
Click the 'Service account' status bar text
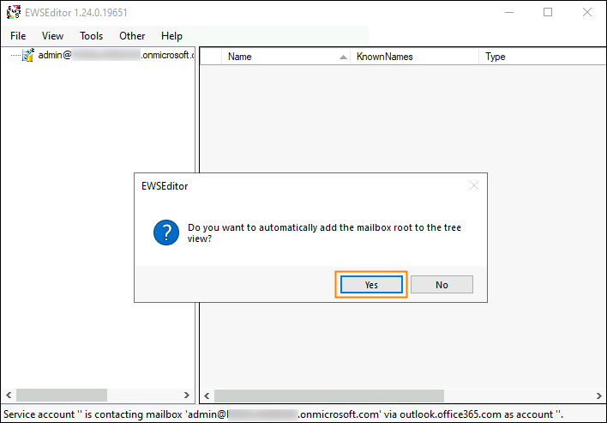coord(283,414)
